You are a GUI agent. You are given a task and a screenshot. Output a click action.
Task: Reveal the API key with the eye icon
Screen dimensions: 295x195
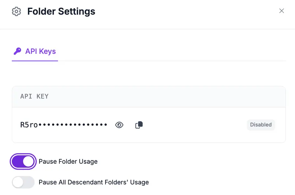[x=119, y=125]
